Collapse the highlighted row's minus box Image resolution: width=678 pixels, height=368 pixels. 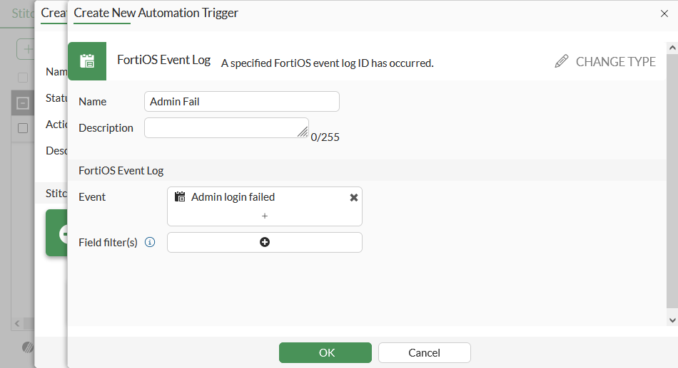(23, 103)
